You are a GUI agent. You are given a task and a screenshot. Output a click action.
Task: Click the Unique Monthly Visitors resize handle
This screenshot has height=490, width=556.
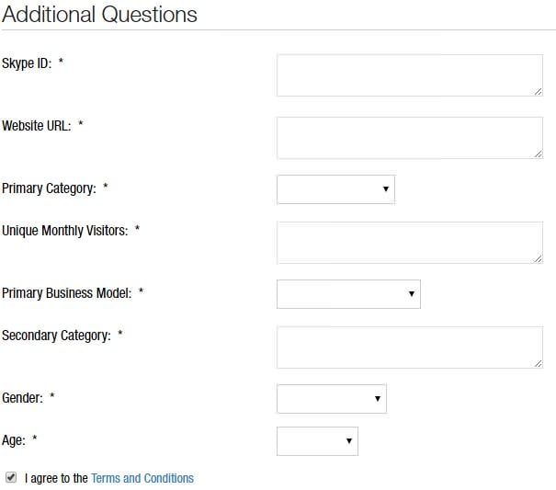tap(537, 259)
